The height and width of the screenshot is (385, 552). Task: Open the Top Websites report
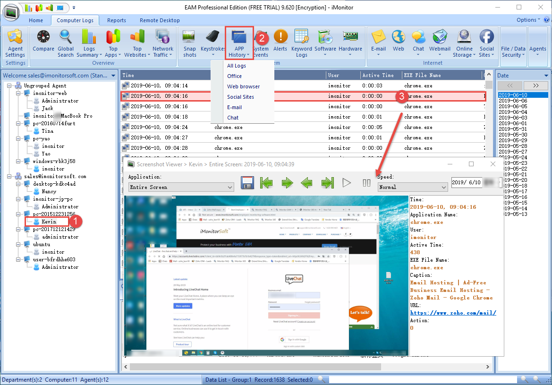tap(137, 43)
